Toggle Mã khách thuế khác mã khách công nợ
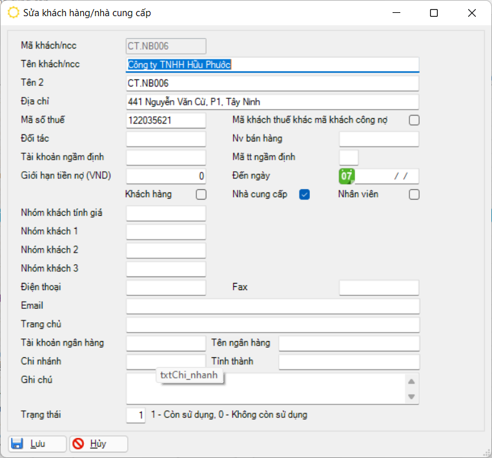 [x=414, y=120]
